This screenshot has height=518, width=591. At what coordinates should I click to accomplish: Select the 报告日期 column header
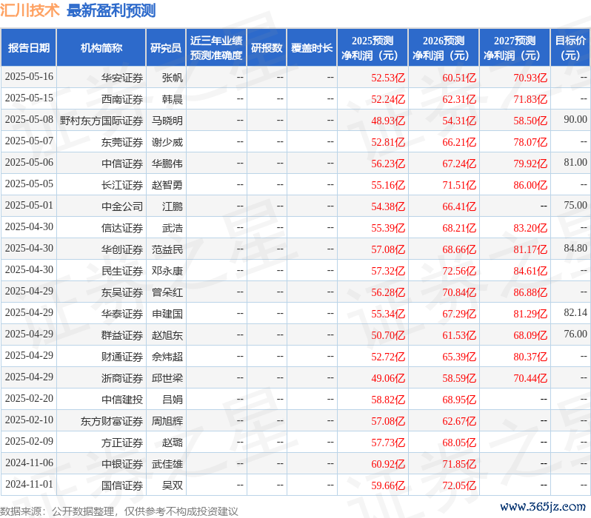tap(29, 48)
